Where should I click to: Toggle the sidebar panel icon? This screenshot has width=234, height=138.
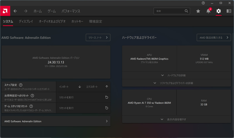tap(229, 11)
